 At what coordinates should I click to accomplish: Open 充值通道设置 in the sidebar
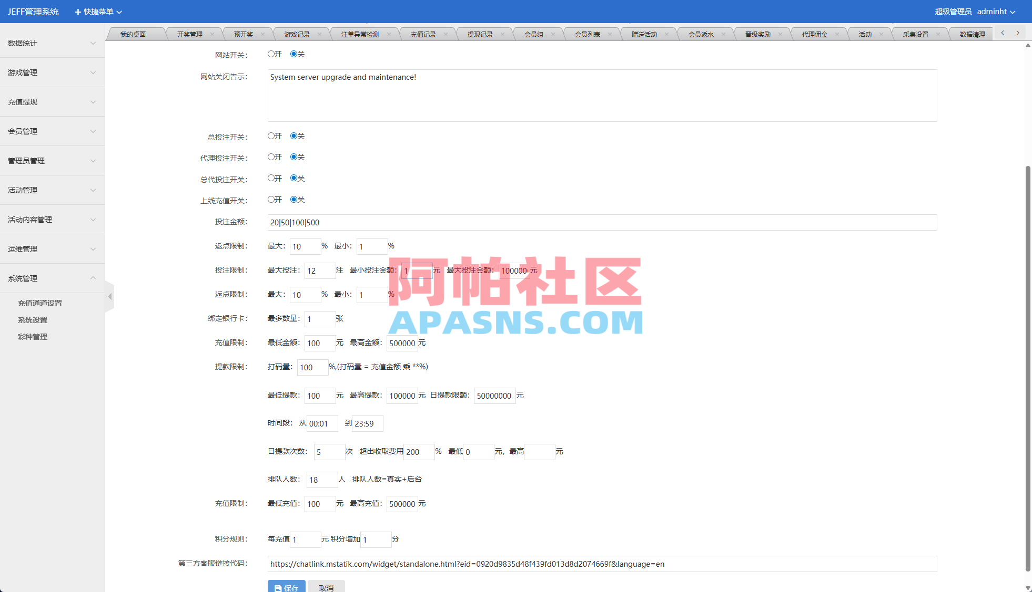click(x=39, y=303)
